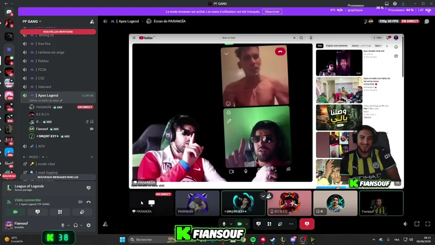The image size is (435, 245).
Task: Share your screen from the voice panel
Action: 37,212
